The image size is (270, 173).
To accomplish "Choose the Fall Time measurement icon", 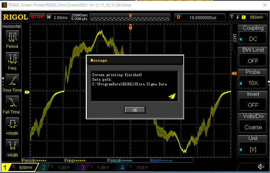I will coord(12,102).
